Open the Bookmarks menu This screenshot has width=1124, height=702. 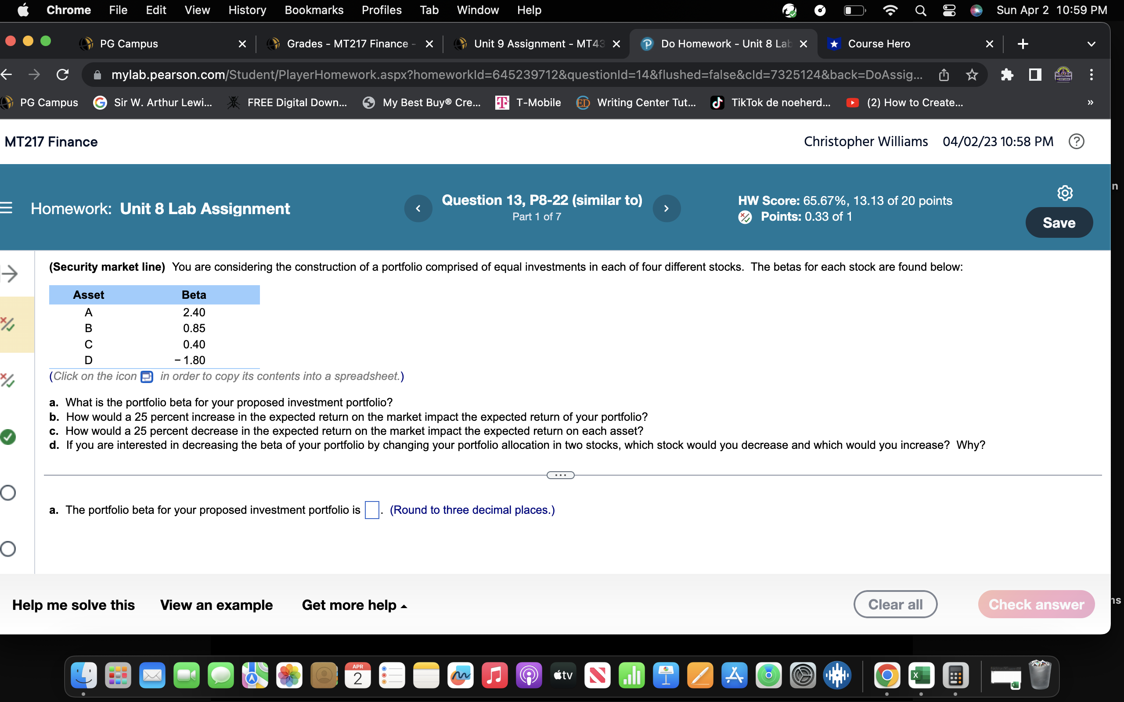[314, 10]
